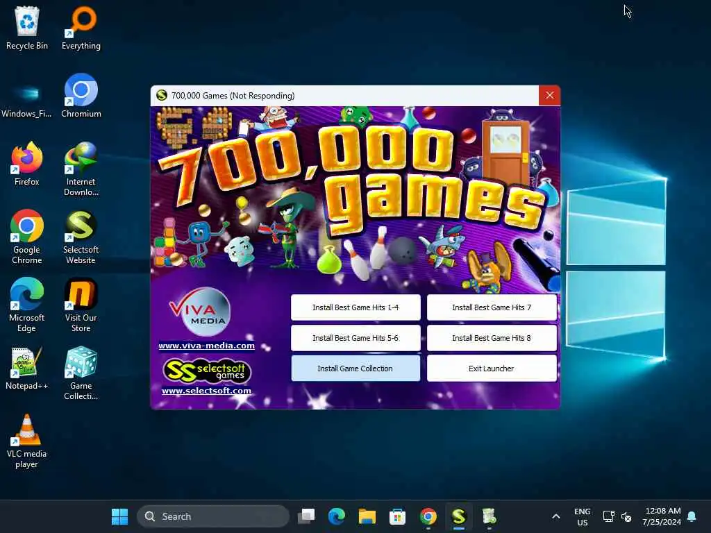Image resolution: width=711 pixels, height=533 pixels.
Task: Open the Windows Start menu
Action: 119,516
